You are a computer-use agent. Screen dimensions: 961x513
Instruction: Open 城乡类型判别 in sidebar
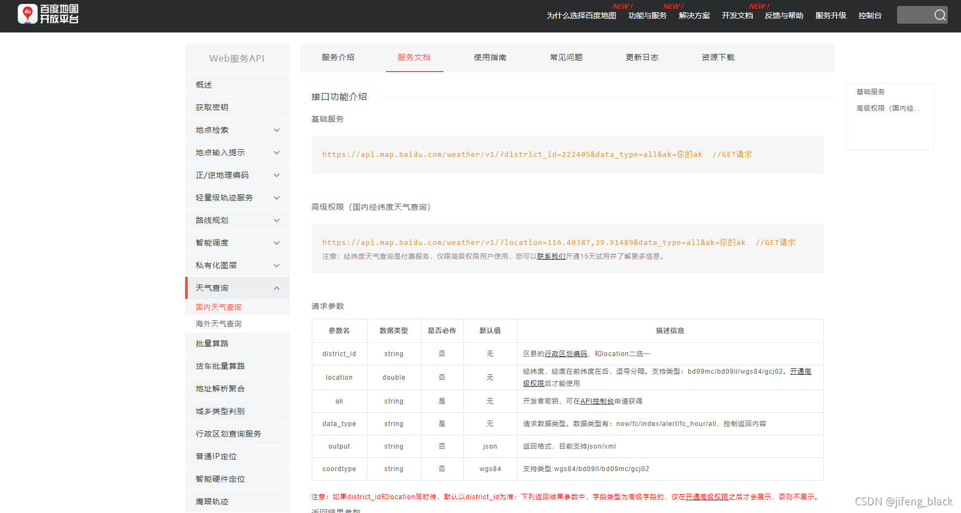237,411
